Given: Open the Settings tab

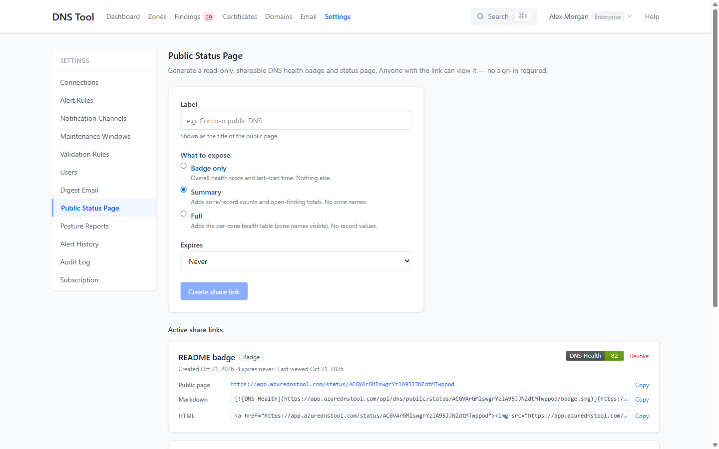Looking at the screenshot, I should pos(338,16).
